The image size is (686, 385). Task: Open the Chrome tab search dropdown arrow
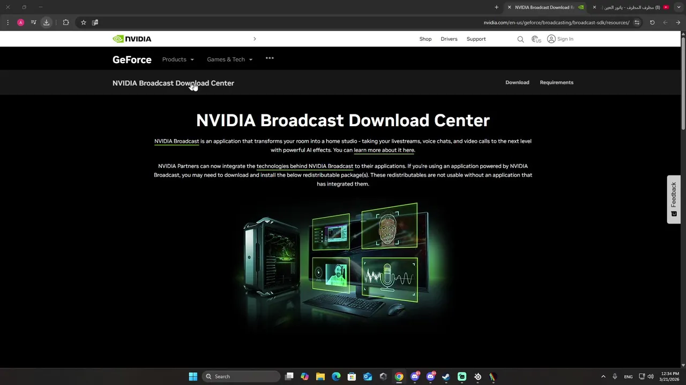click(x=678, y=7)
